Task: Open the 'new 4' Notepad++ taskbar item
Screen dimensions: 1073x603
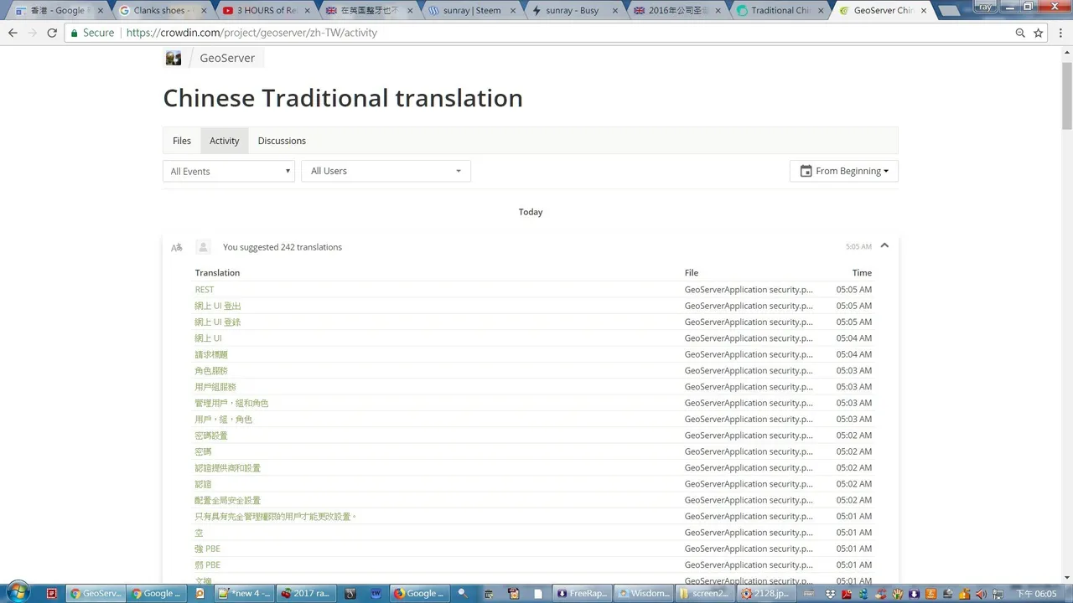Action: pyautogui.click(x=246, y=593)
